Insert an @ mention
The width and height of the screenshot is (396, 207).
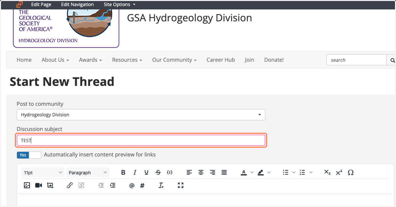132,186
